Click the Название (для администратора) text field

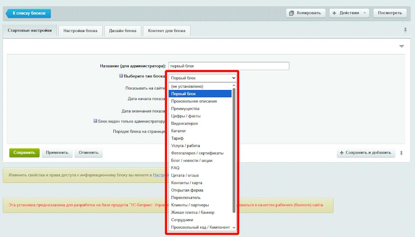click(x=228, y=66)
